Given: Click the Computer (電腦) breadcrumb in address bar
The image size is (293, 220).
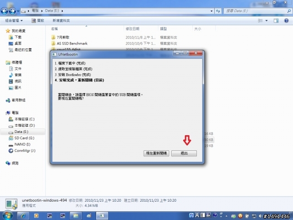Looking at the screenshot, I should [35, 11].
